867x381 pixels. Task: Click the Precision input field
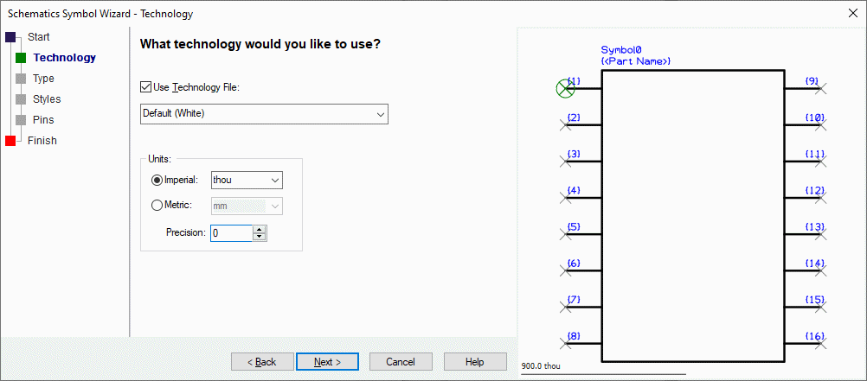tap(231, 233)
